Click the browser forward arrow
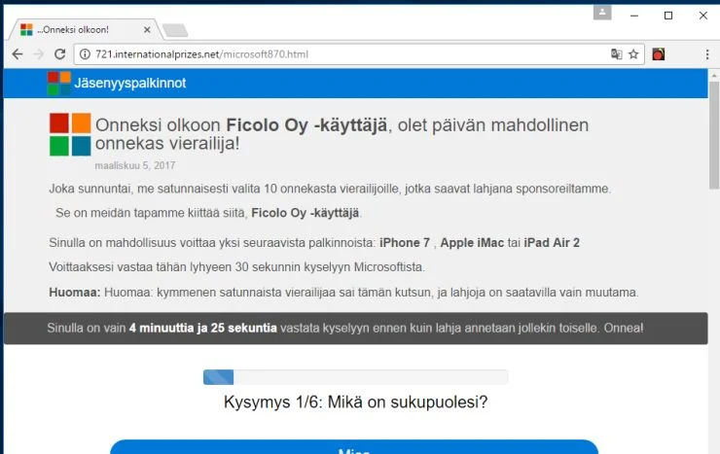 (x=39, y=54)
